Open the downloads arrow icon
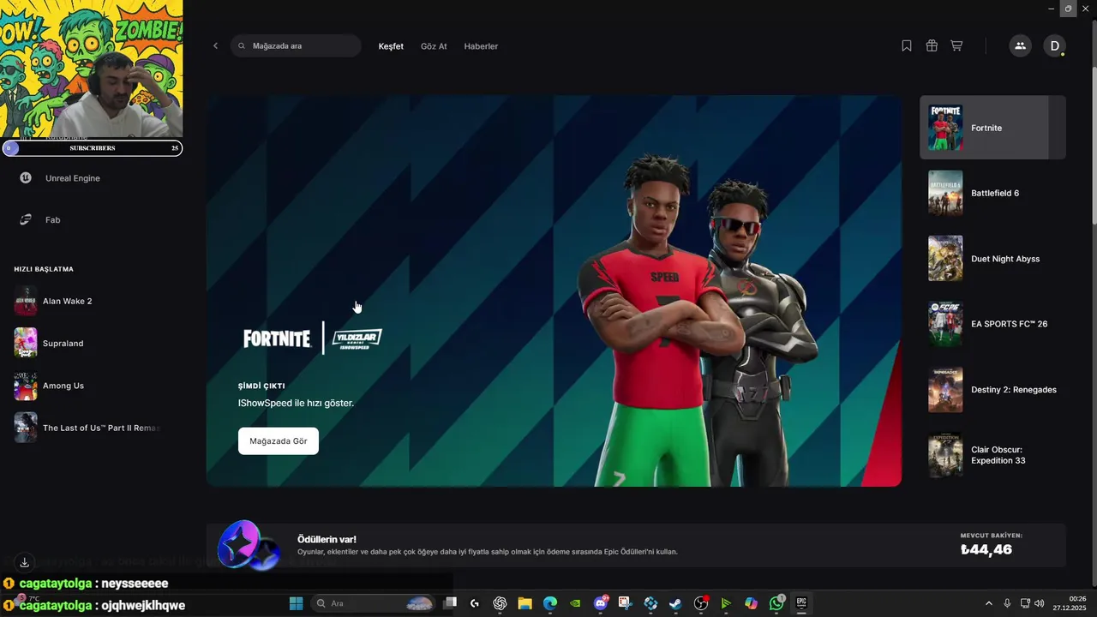Image resolution: width=1097 pixels, height=617 pixels. 25,562
